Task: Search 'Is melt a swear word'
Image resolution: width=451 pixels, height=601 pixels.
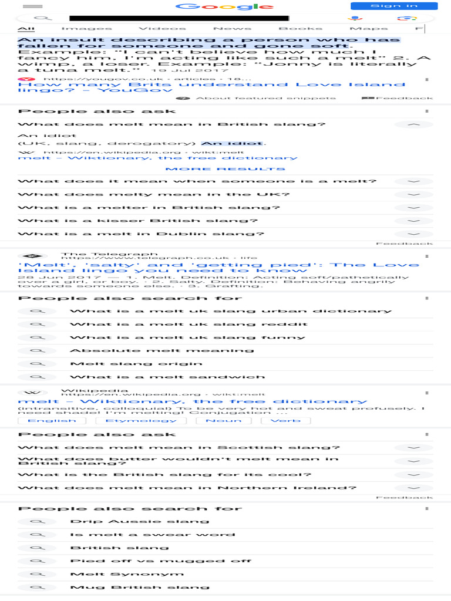Action: point(153,535)
